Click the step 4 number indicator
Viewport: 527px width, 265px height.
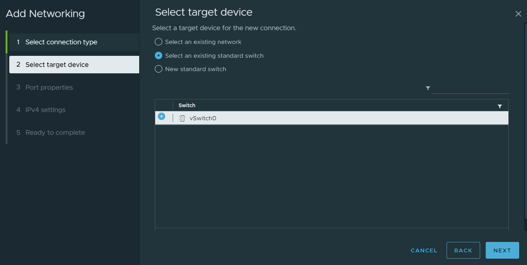click(x=18, y=109)
